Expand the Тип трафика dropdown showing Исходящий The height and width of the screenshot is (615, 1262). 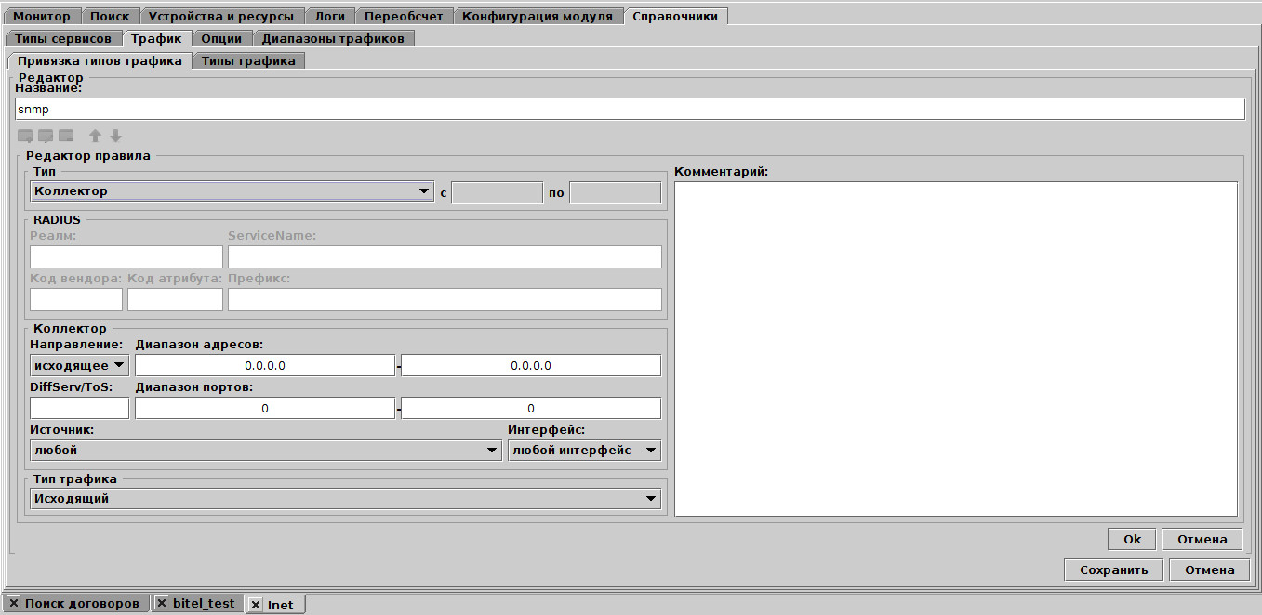(x=653, y=498)
